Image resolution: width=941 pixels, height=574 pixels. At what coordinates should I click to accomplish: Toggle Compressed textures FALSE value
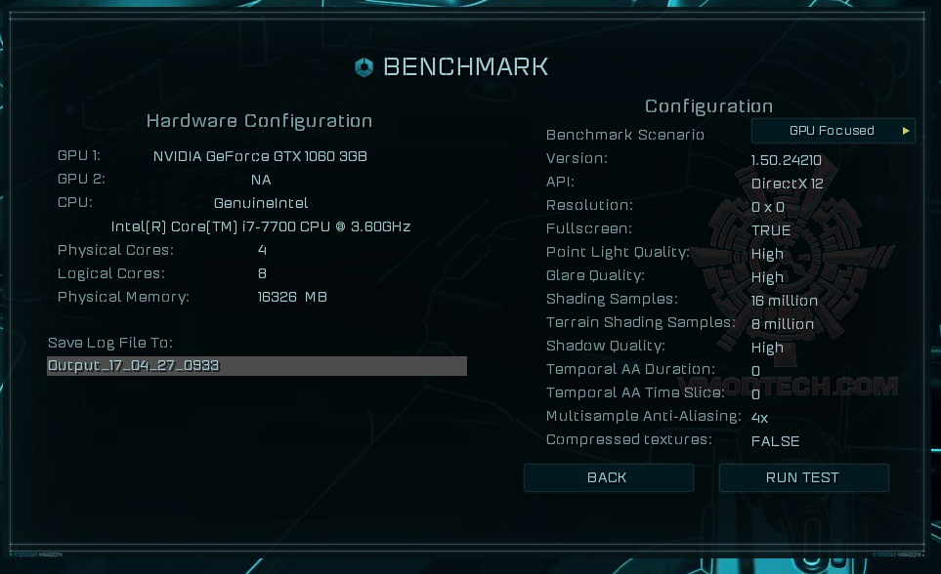(775, 441)
